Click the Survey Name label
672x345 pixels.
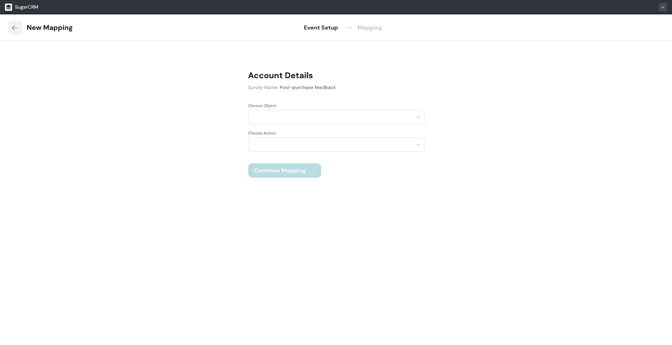[x=262, y=88]
